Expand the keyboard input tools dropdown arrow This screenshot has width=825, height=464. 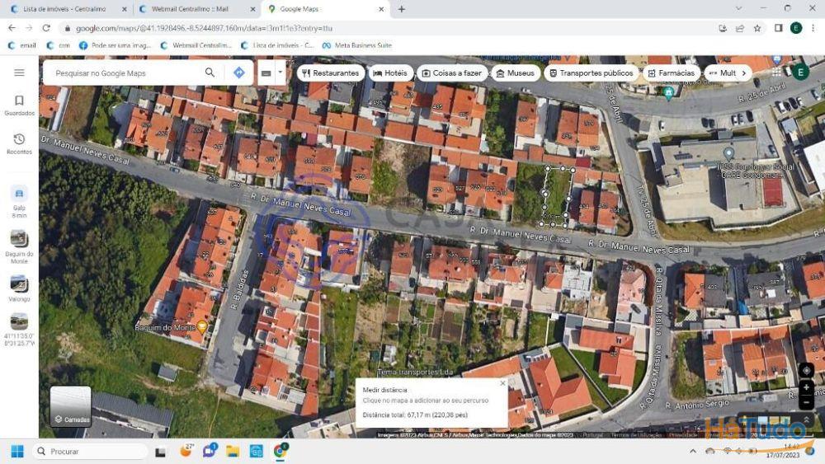point(280,73)
